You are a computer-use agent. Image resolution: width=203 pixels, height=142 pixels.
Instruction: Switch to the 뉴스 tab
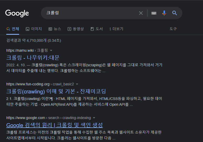click(x=55, y=29)
